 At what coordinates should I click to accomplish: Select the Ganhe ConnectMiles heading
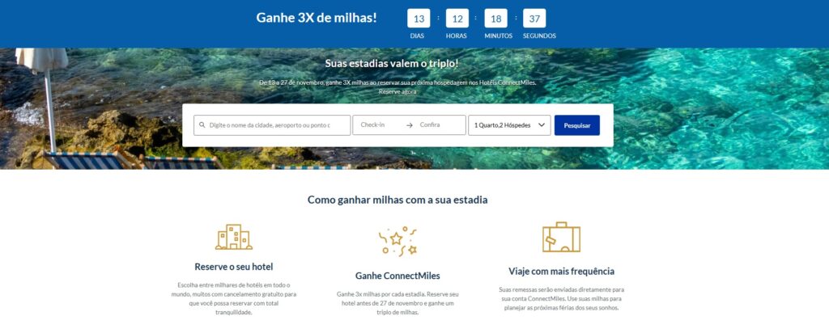pos(397,276)
